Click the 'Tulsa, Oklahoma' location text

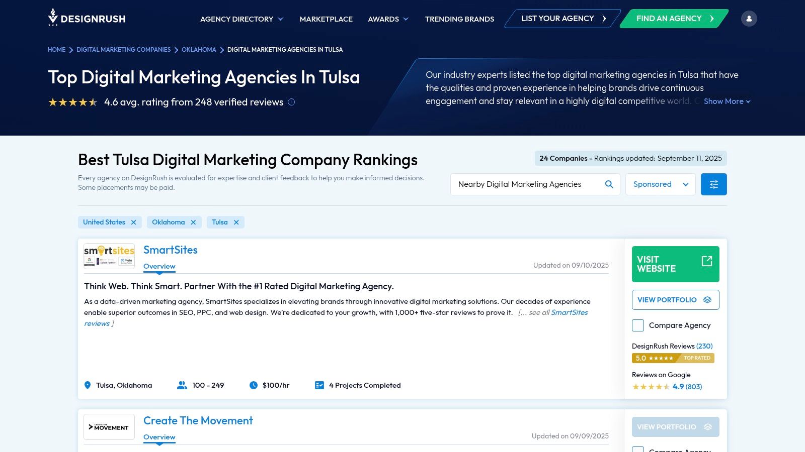point(124,385)
